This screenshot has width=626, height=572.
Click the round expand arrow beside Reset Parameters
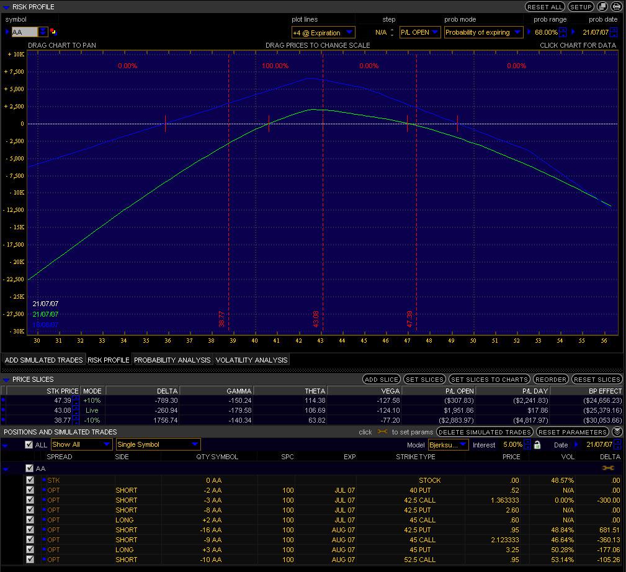[x=617, y=432]
